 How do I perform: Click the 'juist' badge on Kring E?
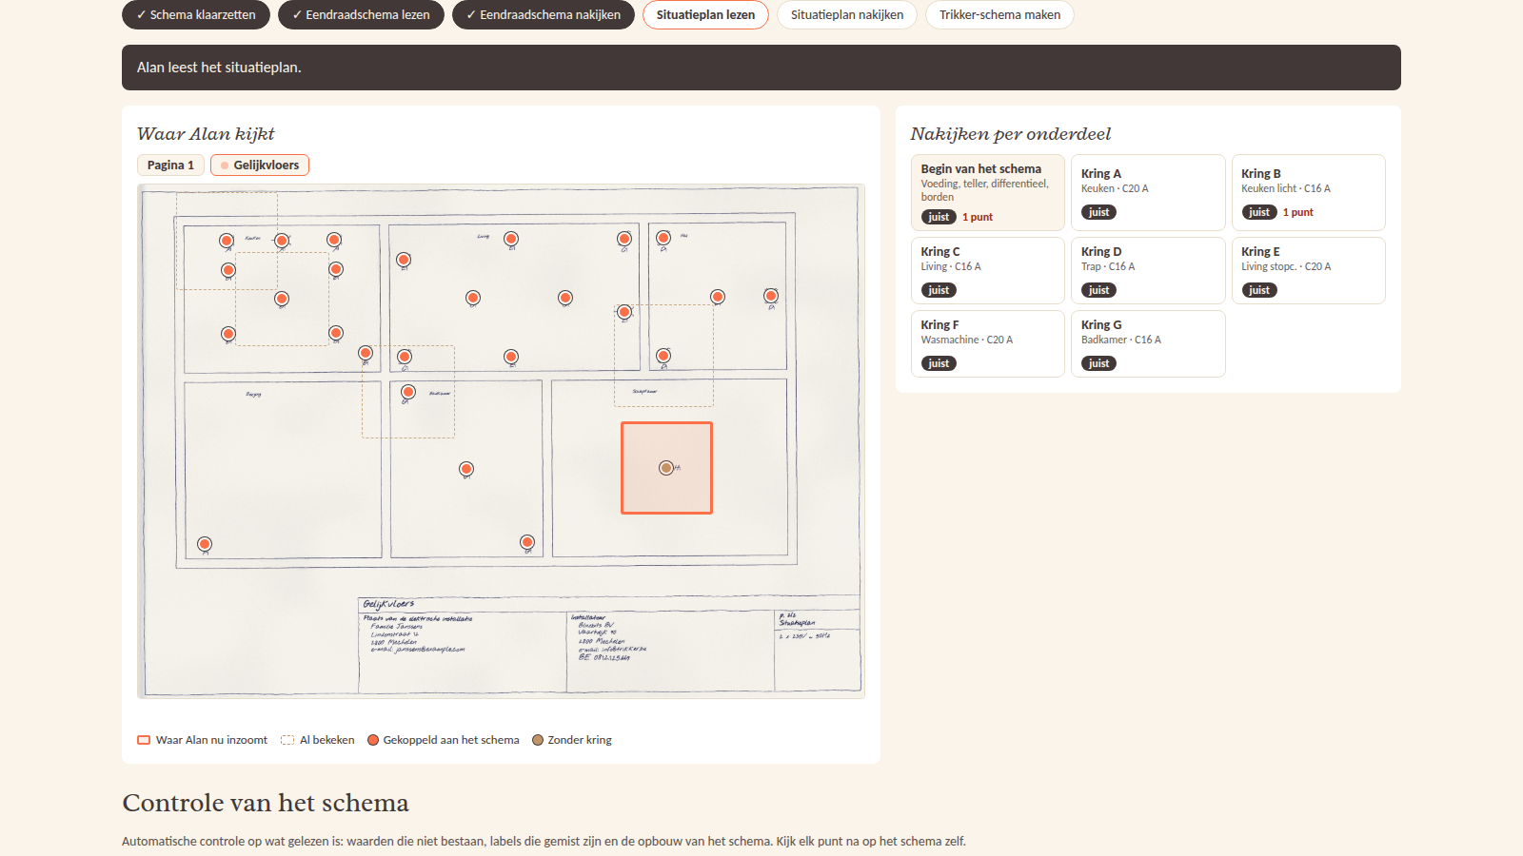tap(1259, 290)
